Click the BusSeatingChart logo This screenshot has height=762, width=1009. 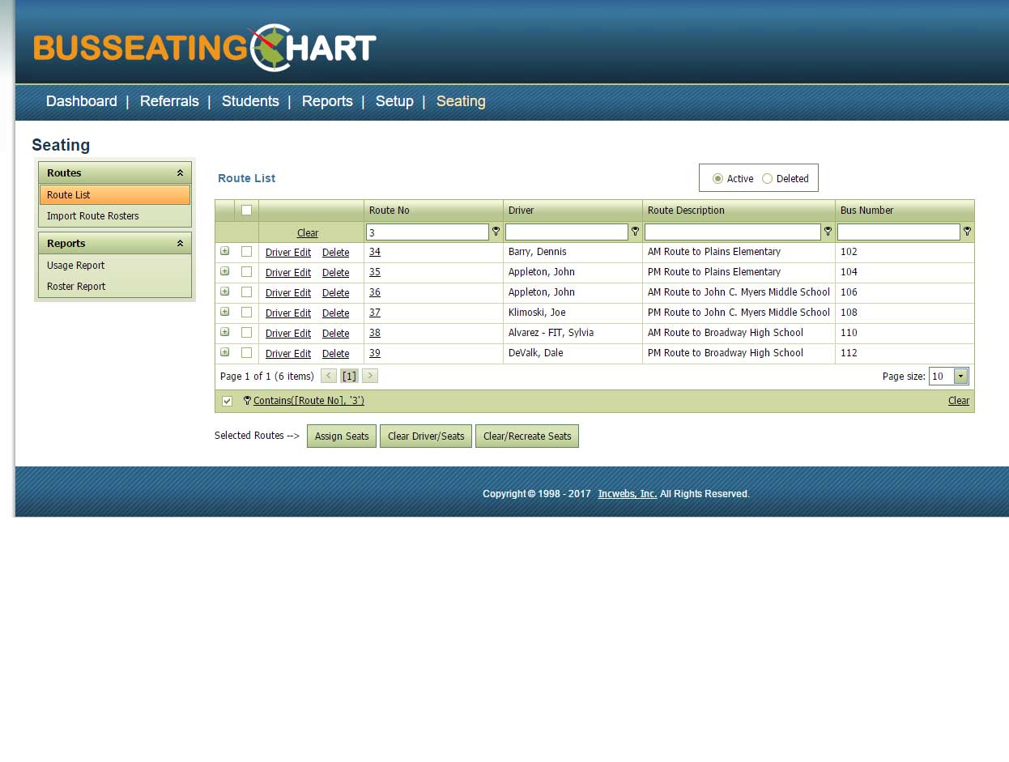(x=205, y=47)
